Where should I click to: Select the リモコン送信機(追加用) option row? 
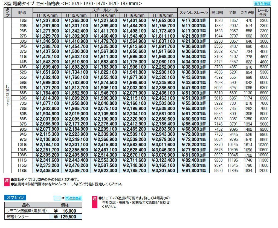click(27, 211)
